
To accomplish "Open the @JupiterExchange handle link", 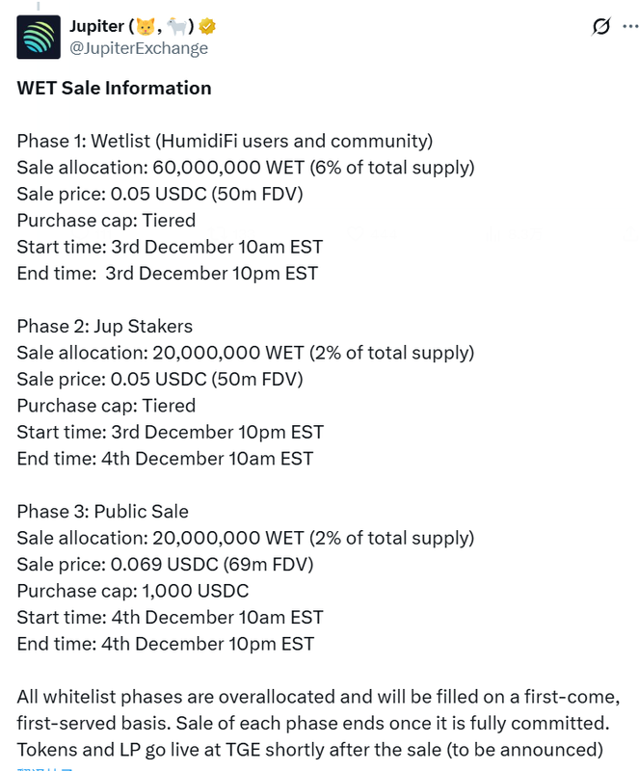I will pyautogui.click(x=139, y=47).
